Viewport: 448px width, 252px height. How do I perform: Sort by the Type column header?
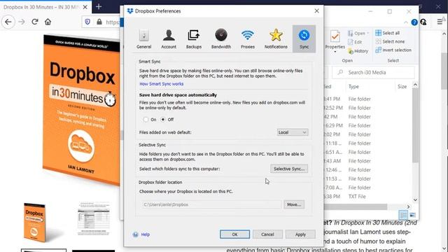coord(353,87)
